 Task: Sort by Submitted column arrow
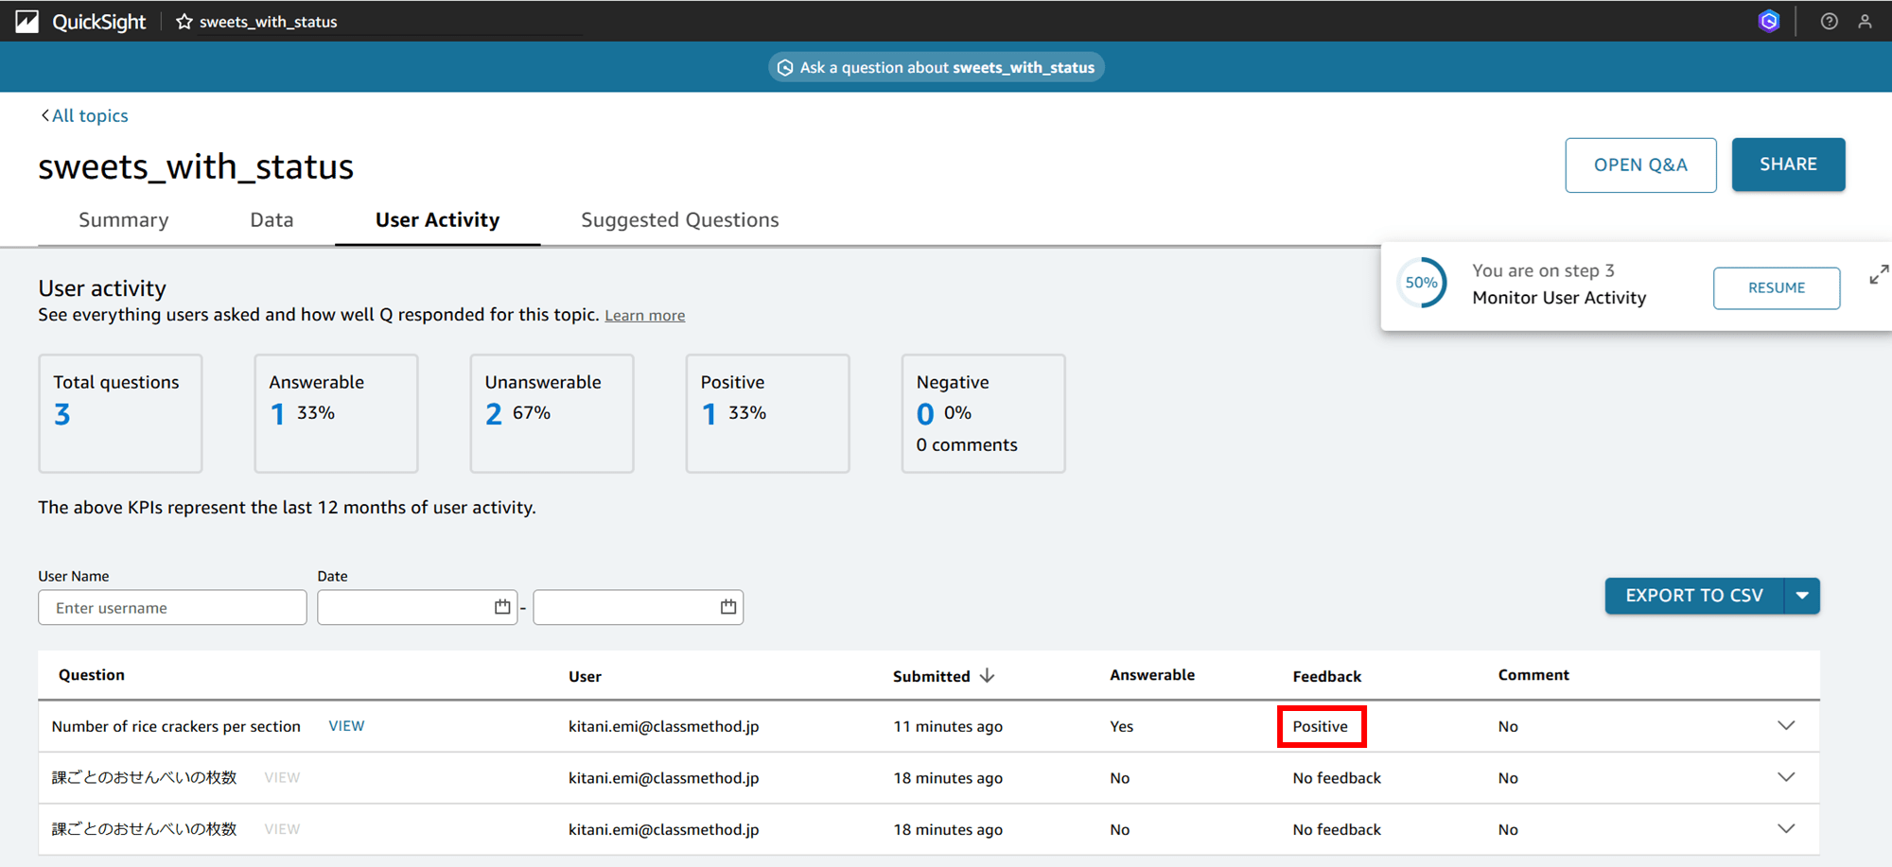pyautogui.click(x=987, y=675)
